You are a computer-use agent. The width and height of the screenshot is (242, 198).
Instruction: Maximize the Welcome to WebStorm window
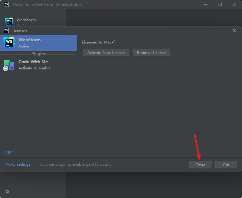coord(220,4)
